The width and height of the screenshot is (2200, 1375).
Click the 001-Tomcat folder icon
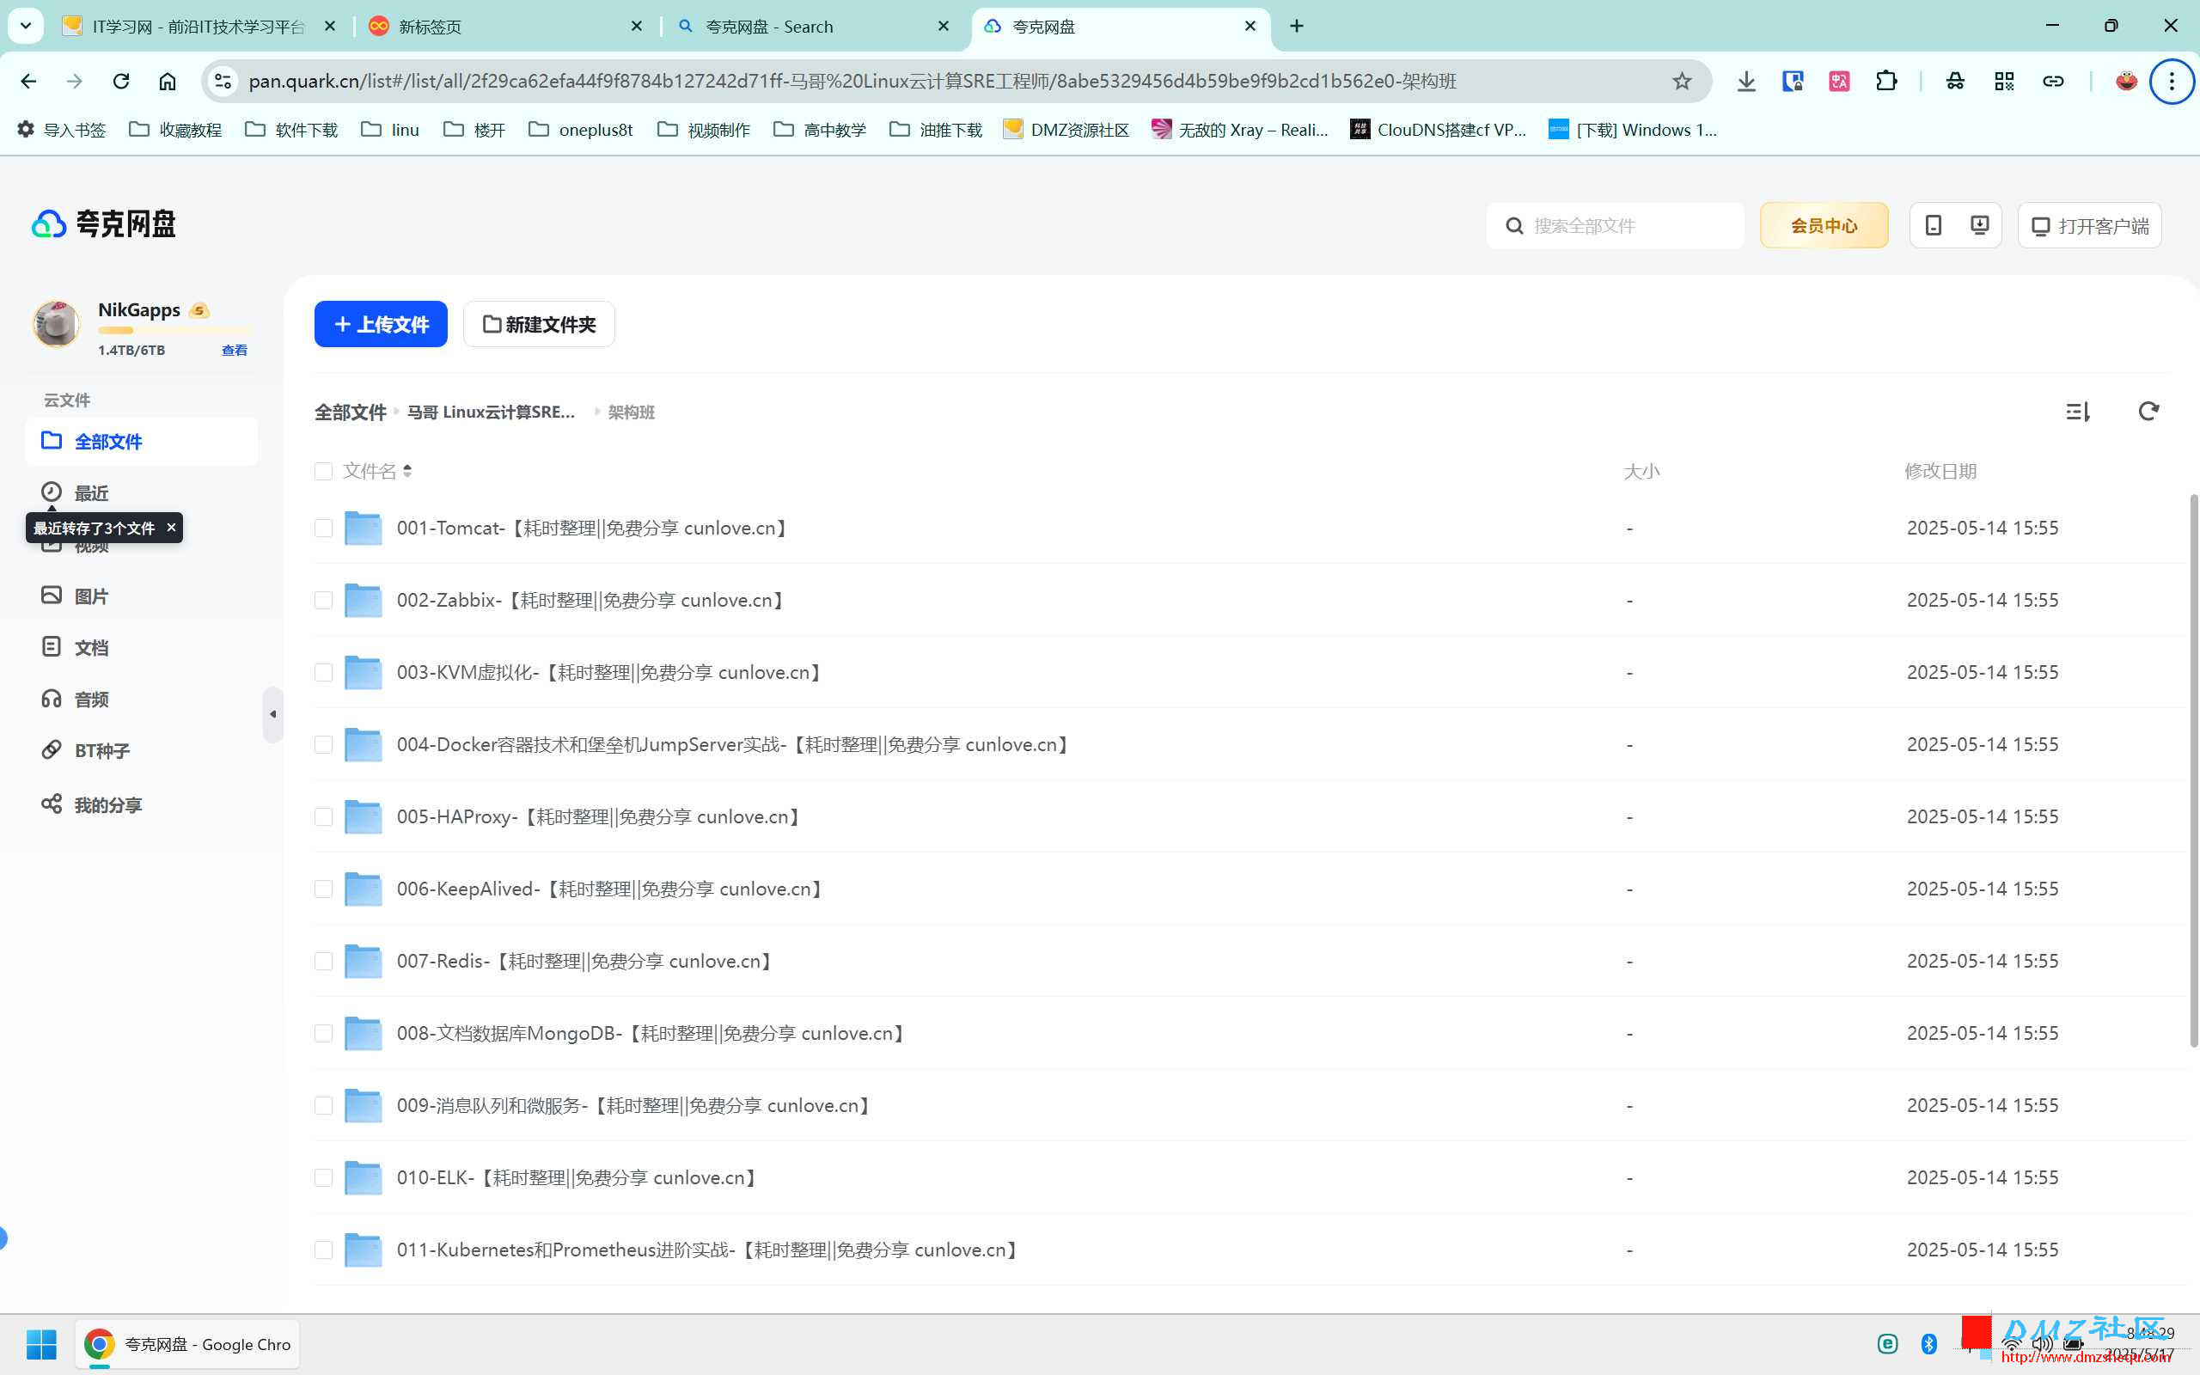click(x=363, y=528)
